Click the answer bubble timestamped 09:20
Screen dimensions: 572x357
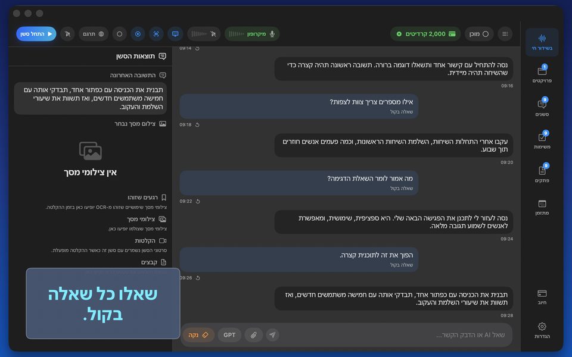point(394,145)
